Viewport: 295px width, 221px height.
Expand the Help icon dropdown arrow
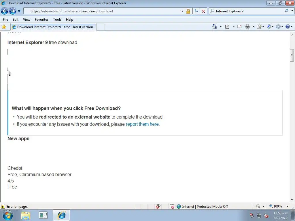pos(292,27)
